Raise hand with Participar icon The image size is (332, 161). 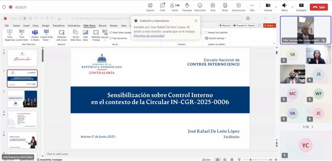click(x=187, y=6)
